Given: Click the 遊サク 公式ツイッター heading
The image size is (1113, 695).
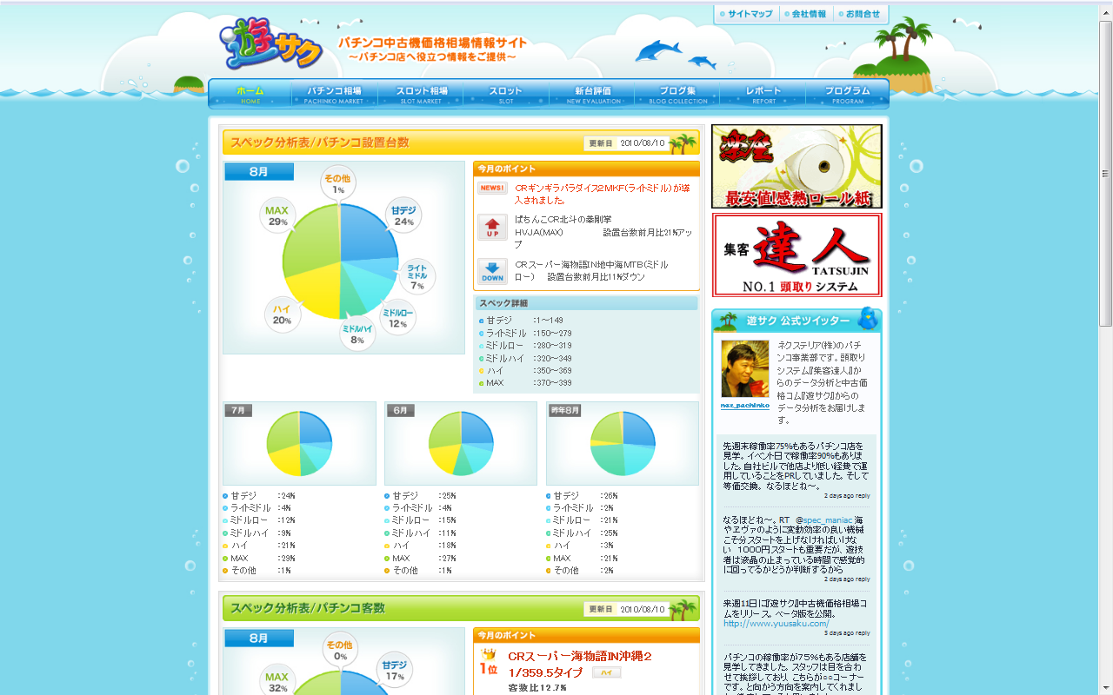Looking at the screenshot, I should tap(797, 321).
